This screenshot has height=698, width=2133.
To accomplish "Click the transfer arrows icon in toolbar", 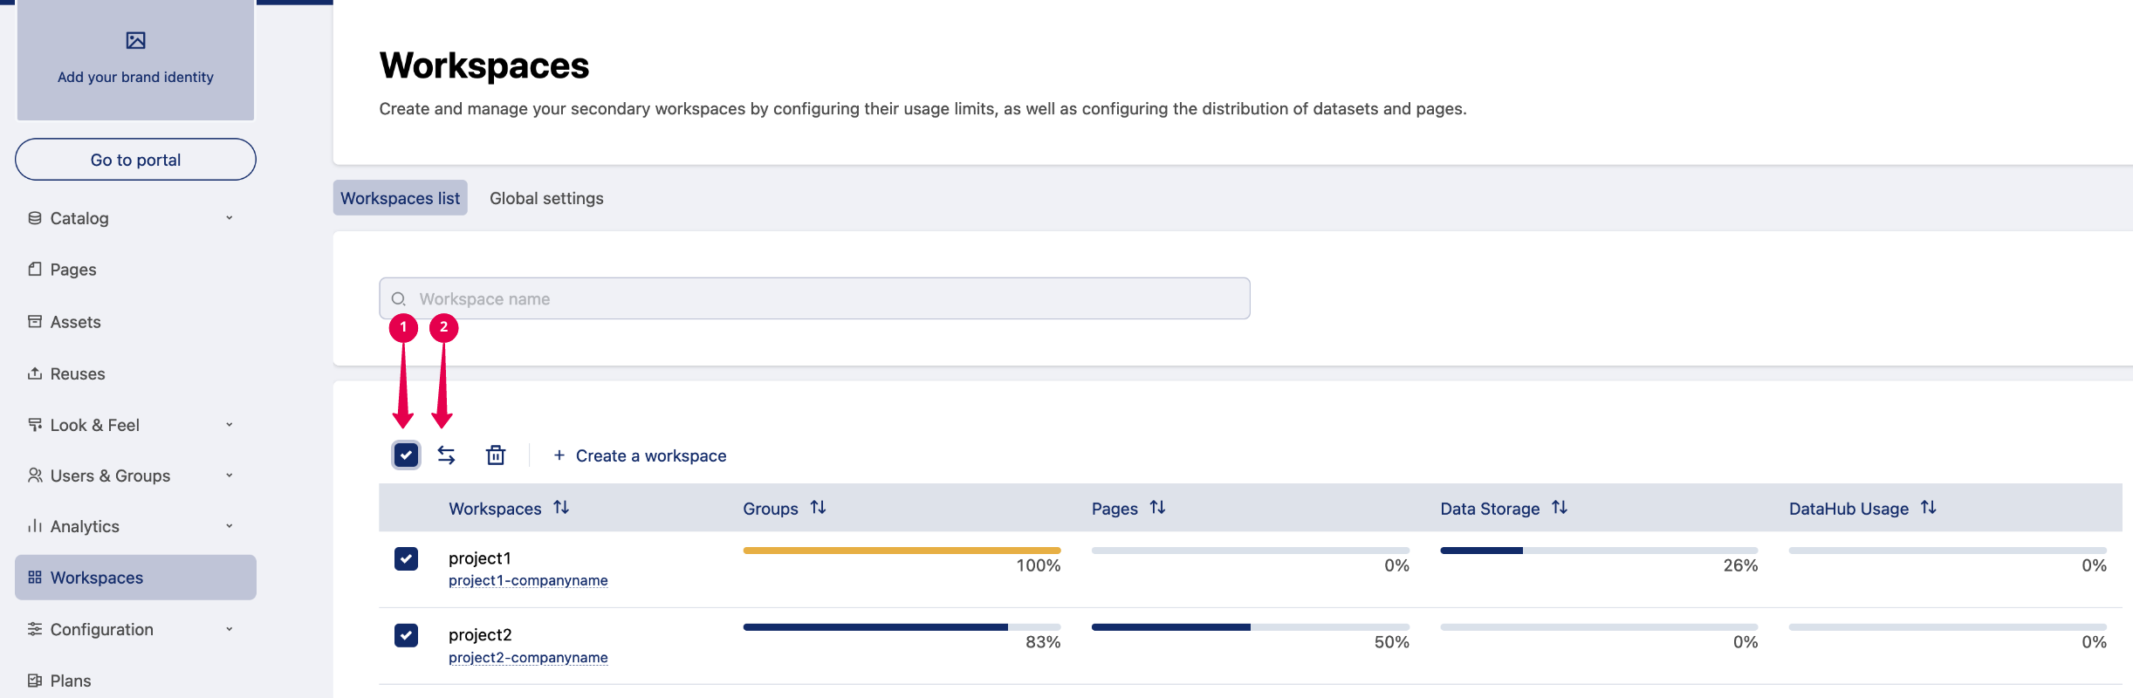I will (446, 455).
